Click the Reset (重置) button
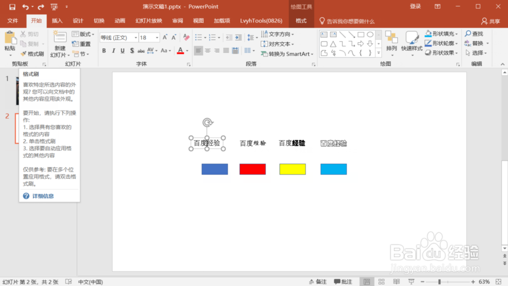 [82, 44]
